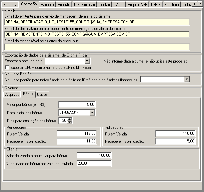Open the Data inicial dos bônus calendar
Image resolution: width=204 pixels, height=192 pixels.
point(92,112)
